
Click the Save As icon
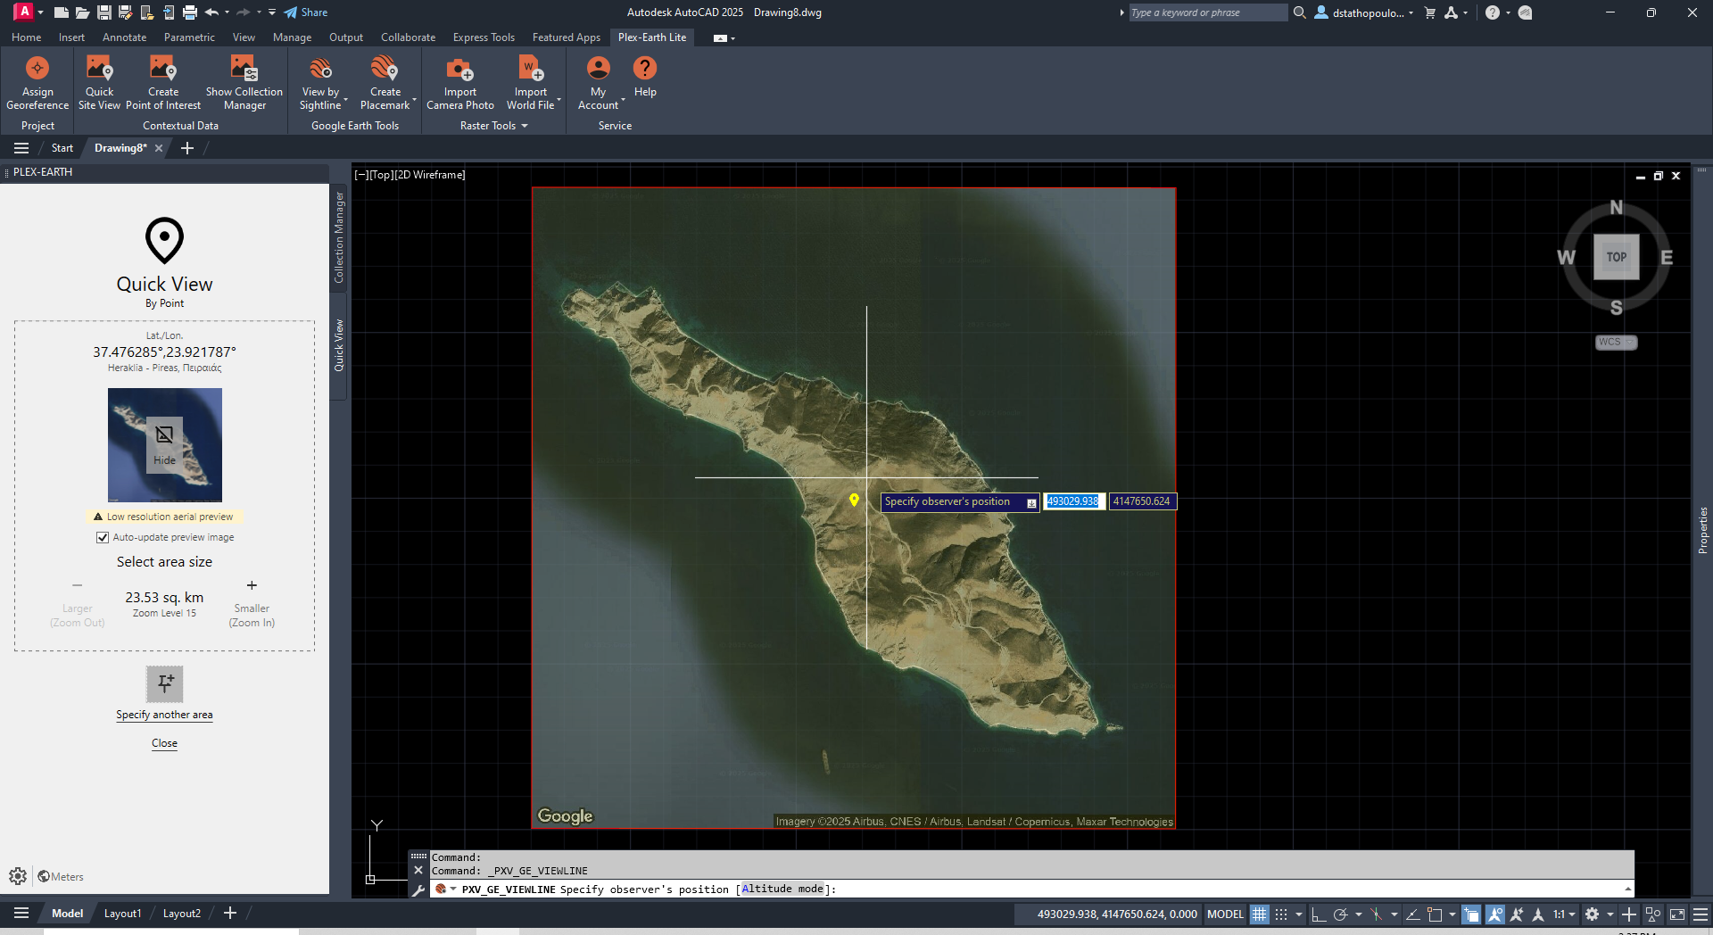point(125,12)
